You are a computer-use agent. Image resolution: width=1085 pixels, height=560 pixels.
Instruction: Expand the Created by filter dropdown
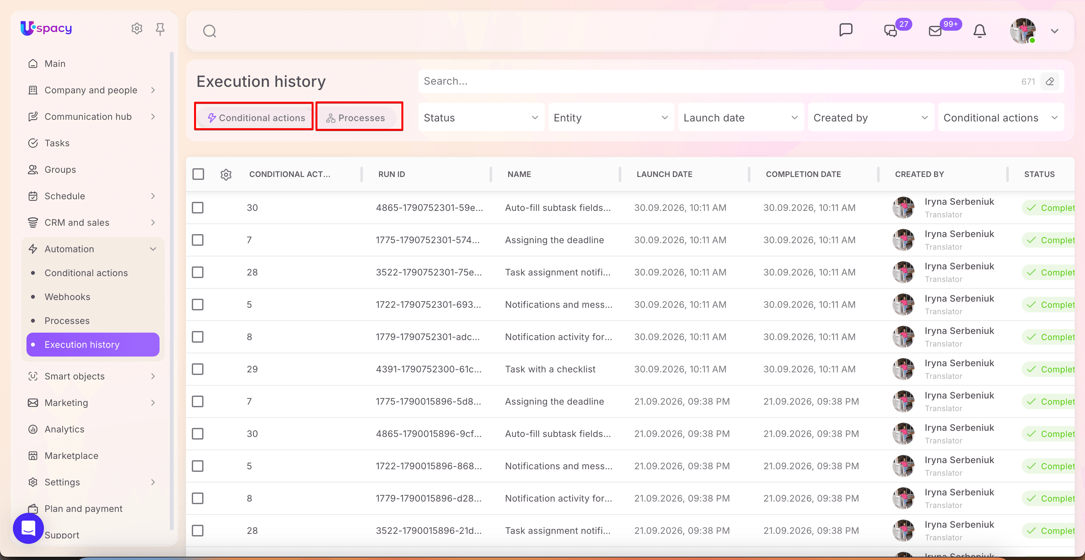(871, 118)
